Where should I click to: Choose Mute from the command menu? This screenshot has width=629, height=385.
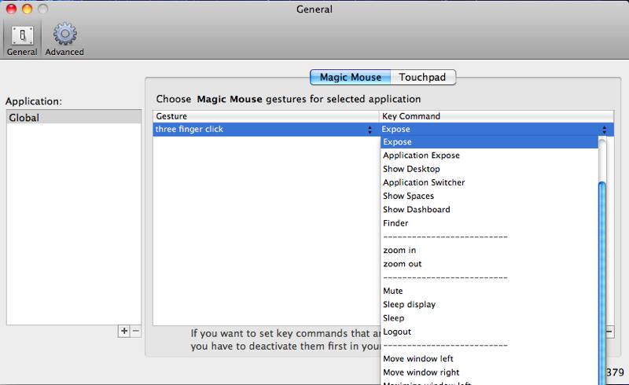[489, 291]
